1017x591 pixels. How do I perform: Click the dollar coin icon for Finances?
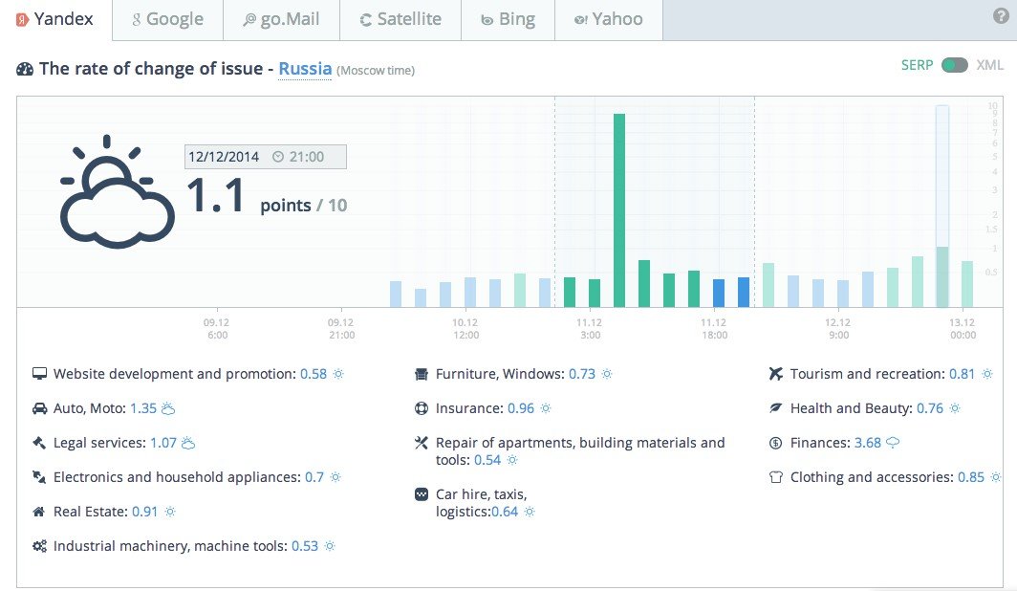point(776,443)
